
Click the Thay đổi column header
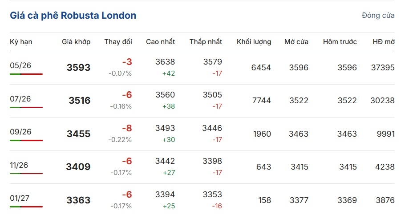pyautogui.click(x=118, y=42)
